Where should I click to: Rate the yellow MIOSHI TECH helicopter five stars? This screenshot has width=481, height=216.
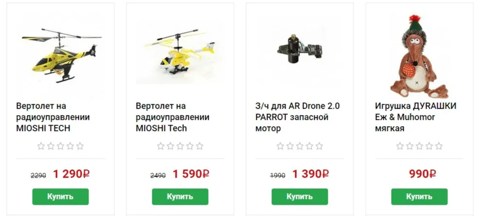coord(80,146)
